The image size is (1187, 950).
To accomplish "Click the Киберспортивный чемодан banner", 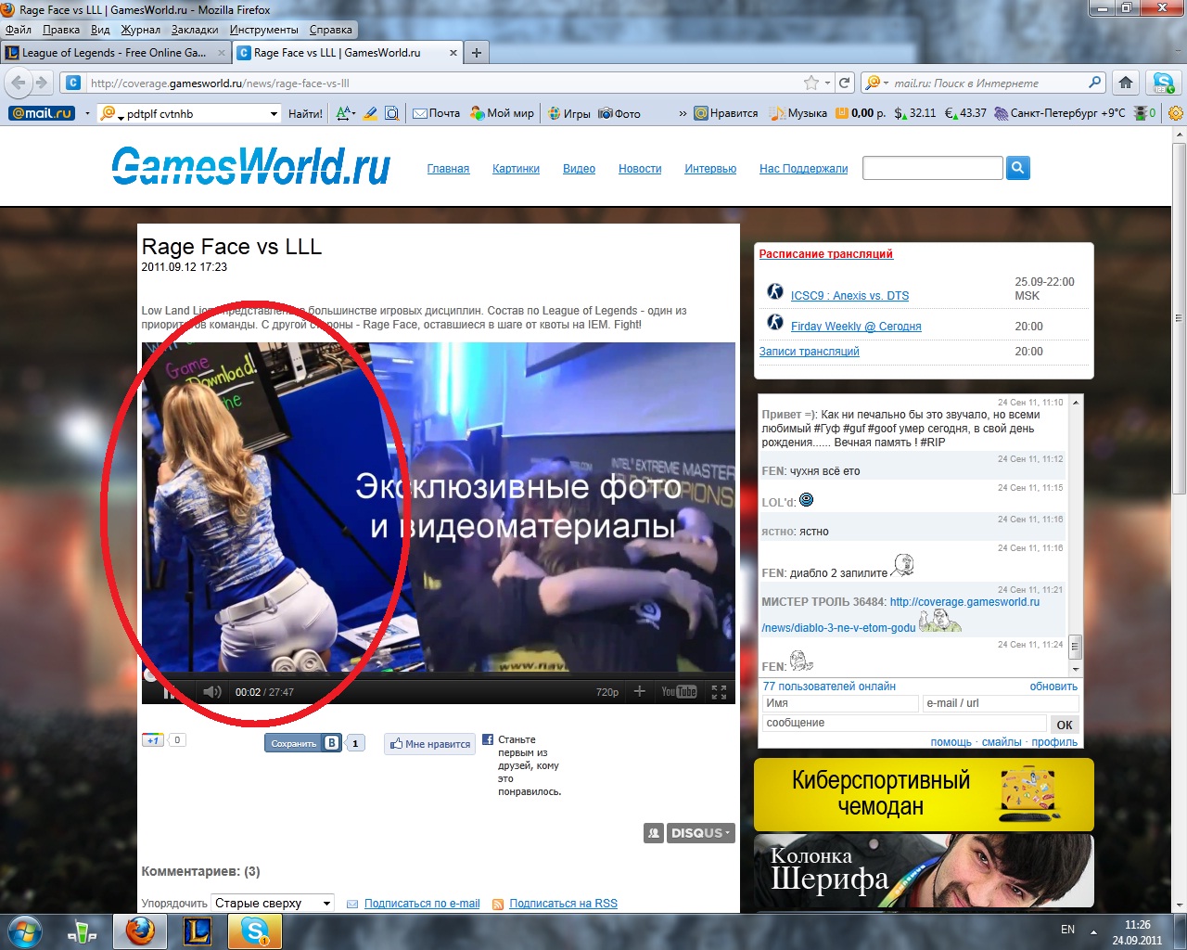I will pyautogui.click(x=924, y=794).
